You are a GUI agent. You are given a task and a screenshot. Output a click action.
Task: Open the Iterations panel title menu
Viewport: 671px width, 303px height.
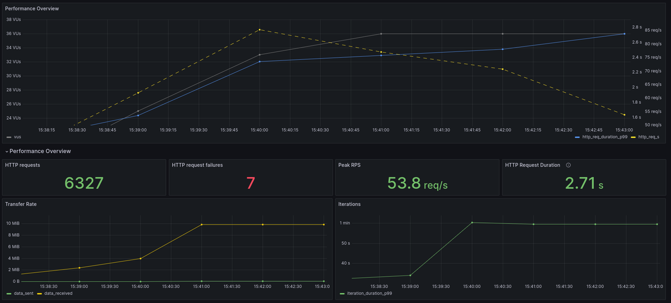click(349, 204)
